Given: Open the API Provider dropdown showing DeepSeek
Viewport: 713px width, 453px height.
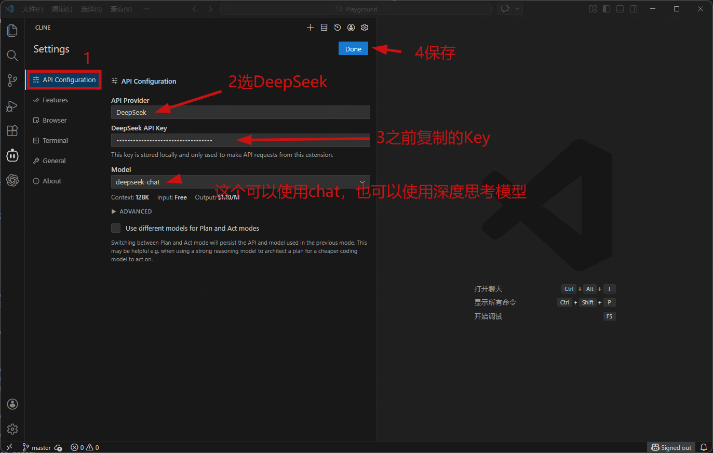Looking at the screenshot, I should 240,112.
